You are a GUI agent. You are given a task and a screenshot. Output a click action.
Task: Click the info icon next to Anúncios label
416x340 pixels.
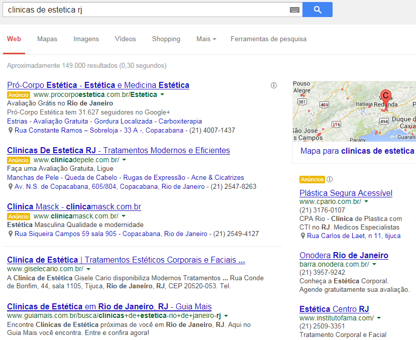(x=330, y=179)
